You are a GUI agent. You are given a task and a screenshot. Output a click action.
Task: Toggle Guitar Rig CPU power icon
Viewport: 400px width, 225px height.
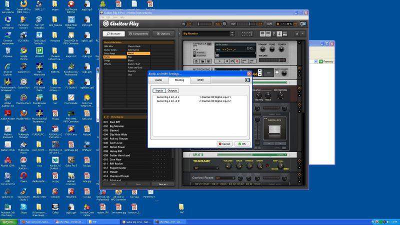[x=278, y=23]
